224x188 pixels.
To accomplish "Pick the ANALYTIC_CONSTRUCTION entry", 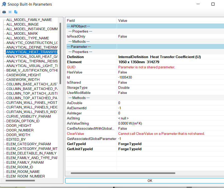I will pos(32,43).
